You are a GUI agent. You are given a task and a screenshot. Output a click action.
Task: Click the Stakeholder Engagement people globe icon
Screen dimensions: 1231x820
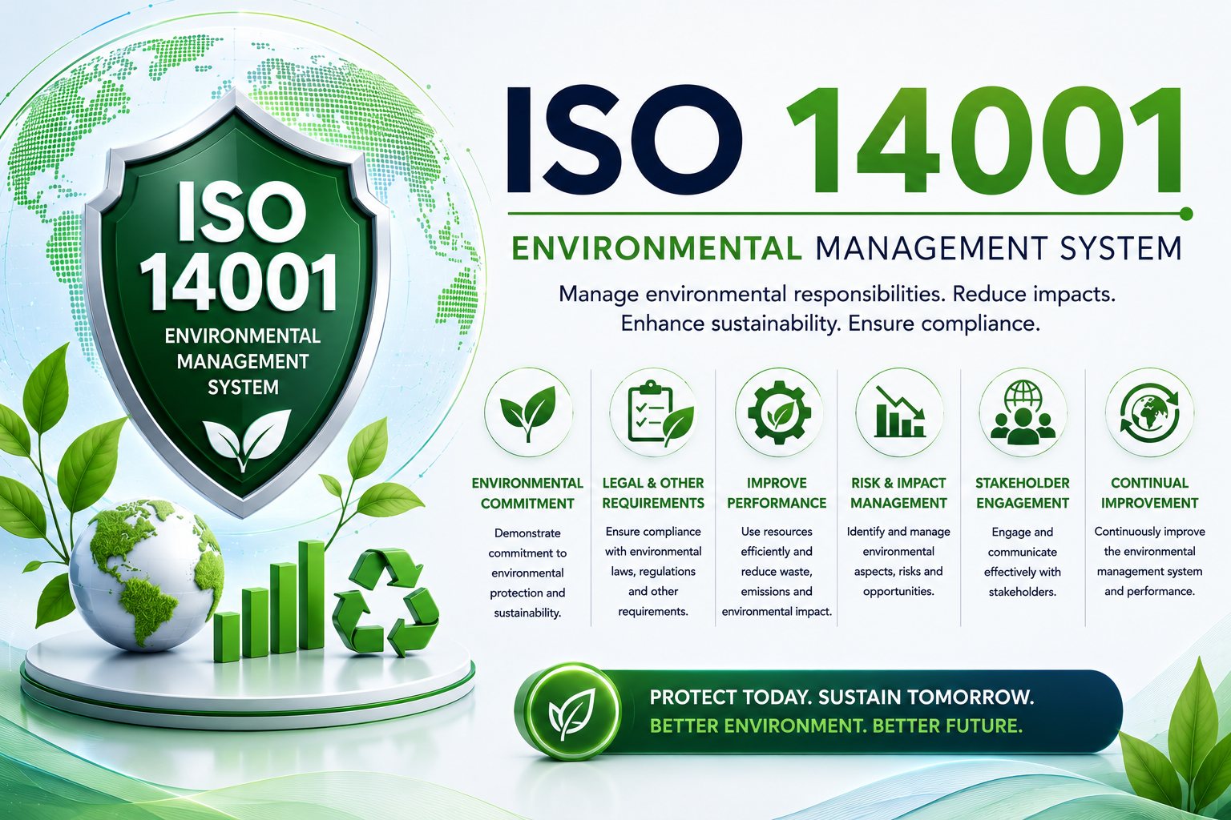1023,412
